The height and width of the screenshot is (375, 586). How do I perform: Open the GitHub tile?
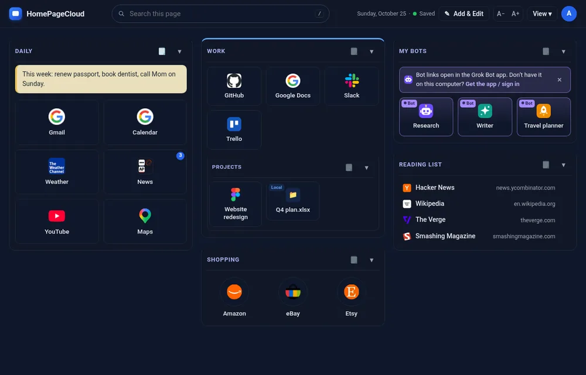[234, 86]
